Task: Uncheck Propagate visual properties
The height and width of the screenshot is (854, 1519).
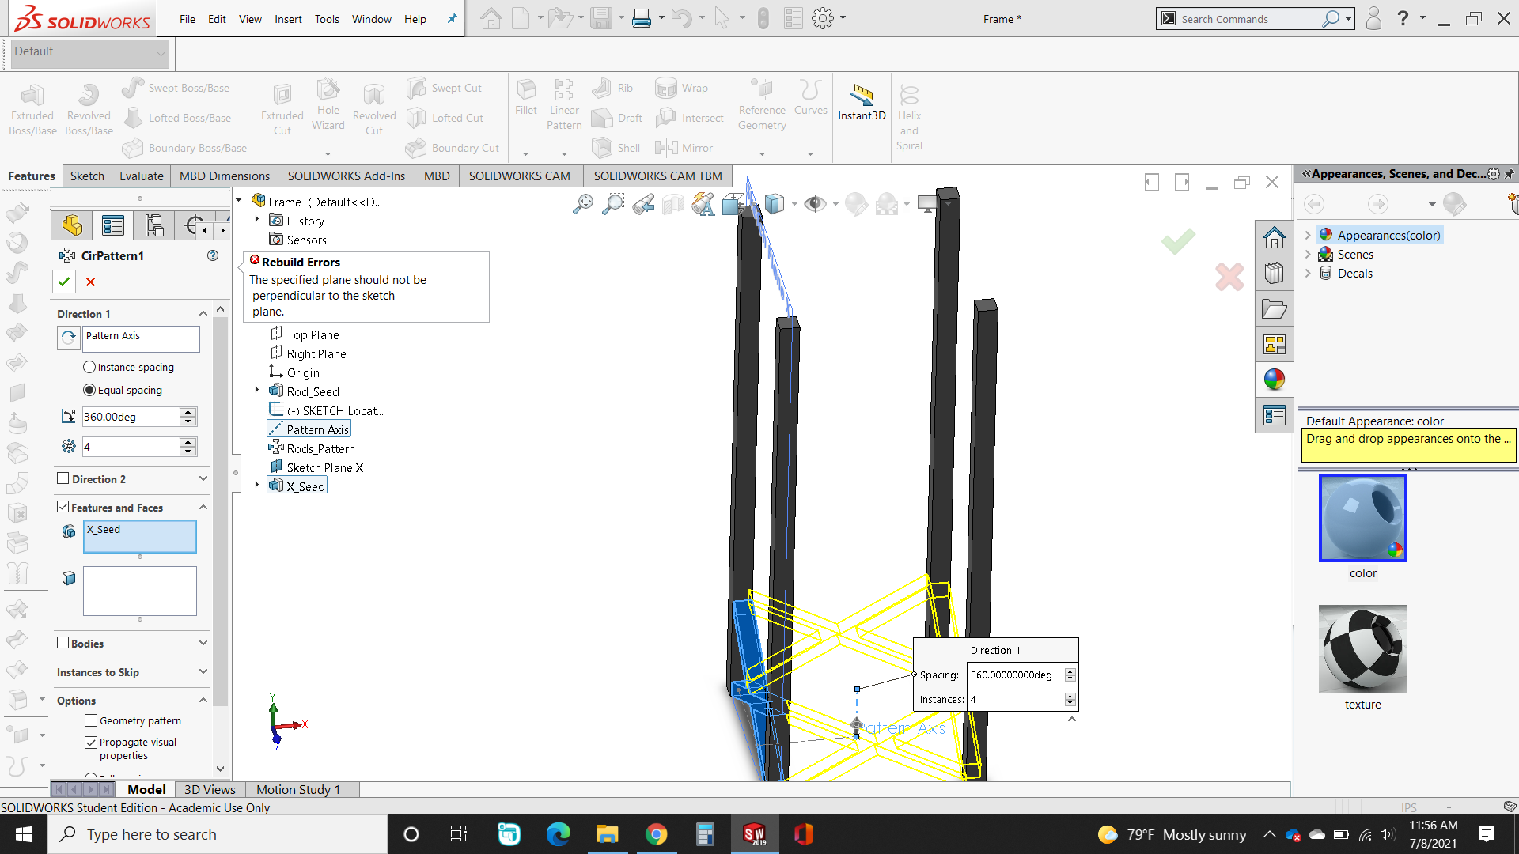Action: pyautogui.click(x=91, y=742)
